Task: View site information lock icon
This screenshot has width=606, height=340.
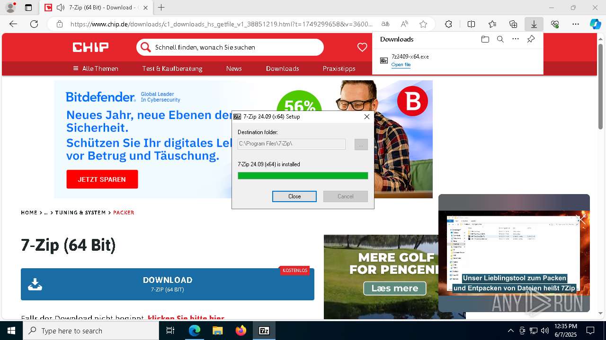Action: click(x=59, y=24)
